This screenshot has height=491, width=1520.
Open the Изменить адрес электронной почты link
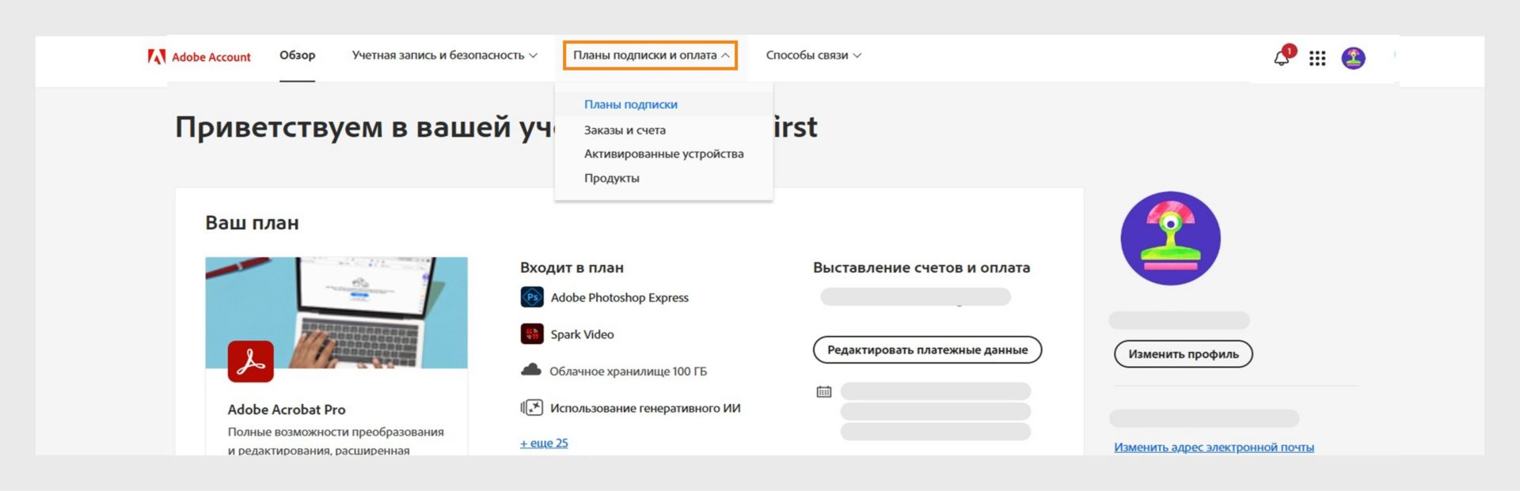click(1214, 447)
